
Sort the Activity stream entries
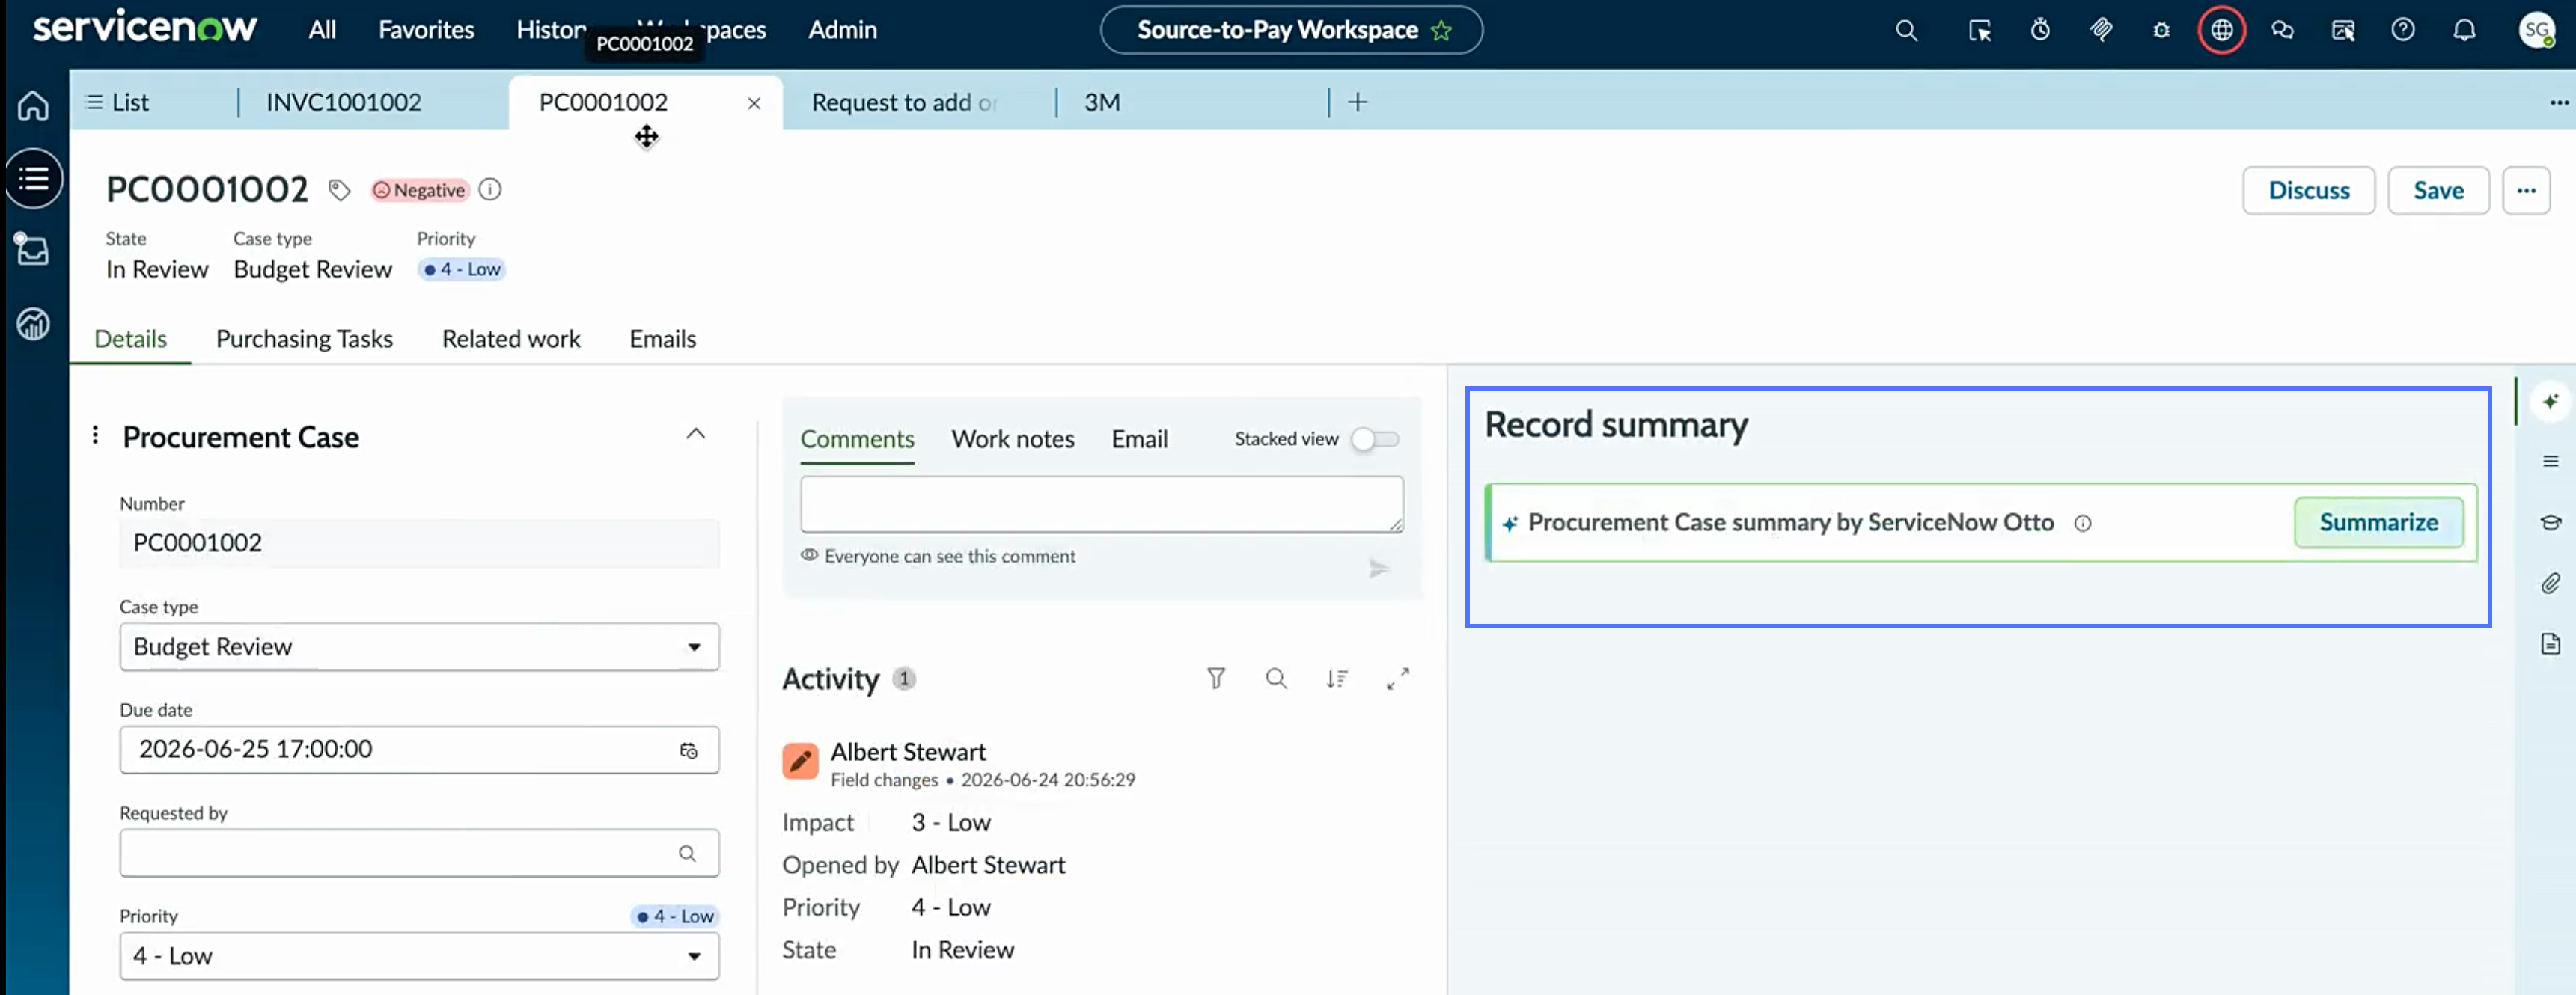tap(1337, 679)
